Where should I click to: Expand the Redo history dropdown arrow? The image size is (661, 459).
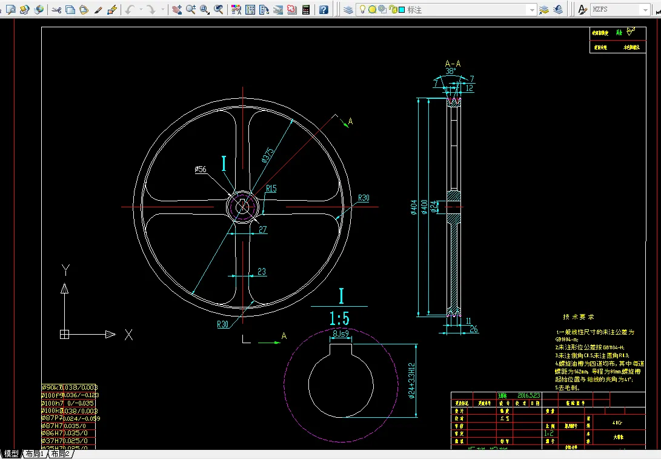coord(163,9)
